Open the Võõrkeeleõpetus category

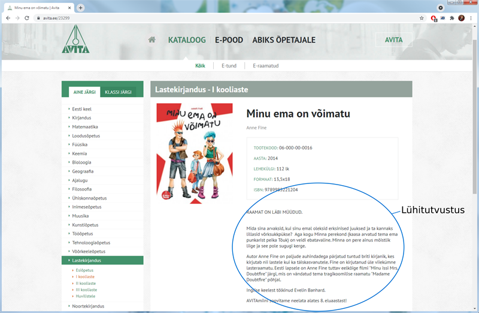pos(89,251)
